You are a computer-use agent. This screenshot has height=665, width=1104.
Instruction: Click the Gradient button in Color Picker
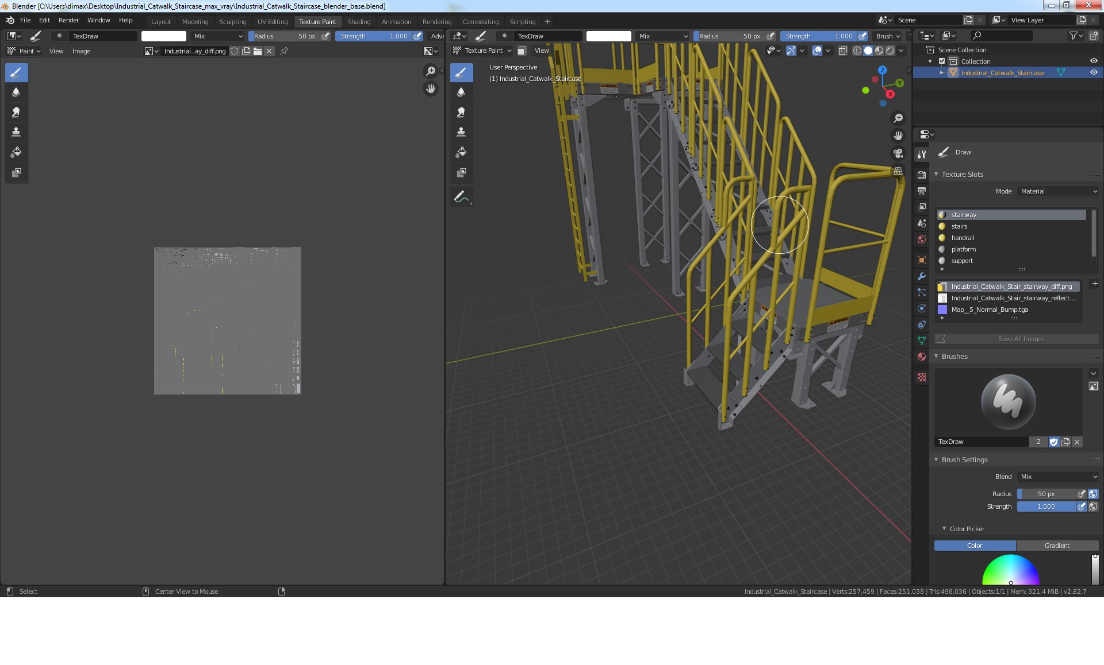pos(1057,546)
